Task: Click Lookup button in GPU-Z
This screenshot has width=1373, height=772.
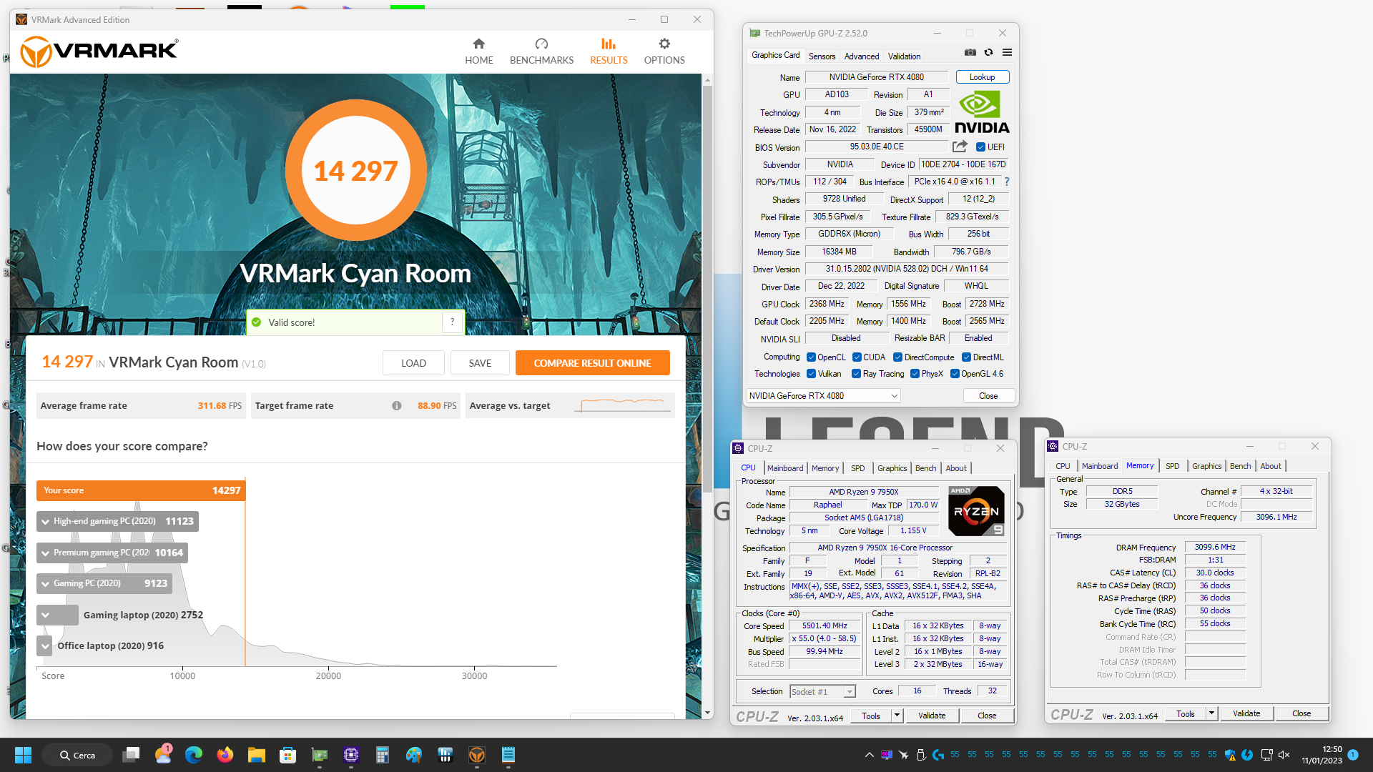Action: click(982, 77)
